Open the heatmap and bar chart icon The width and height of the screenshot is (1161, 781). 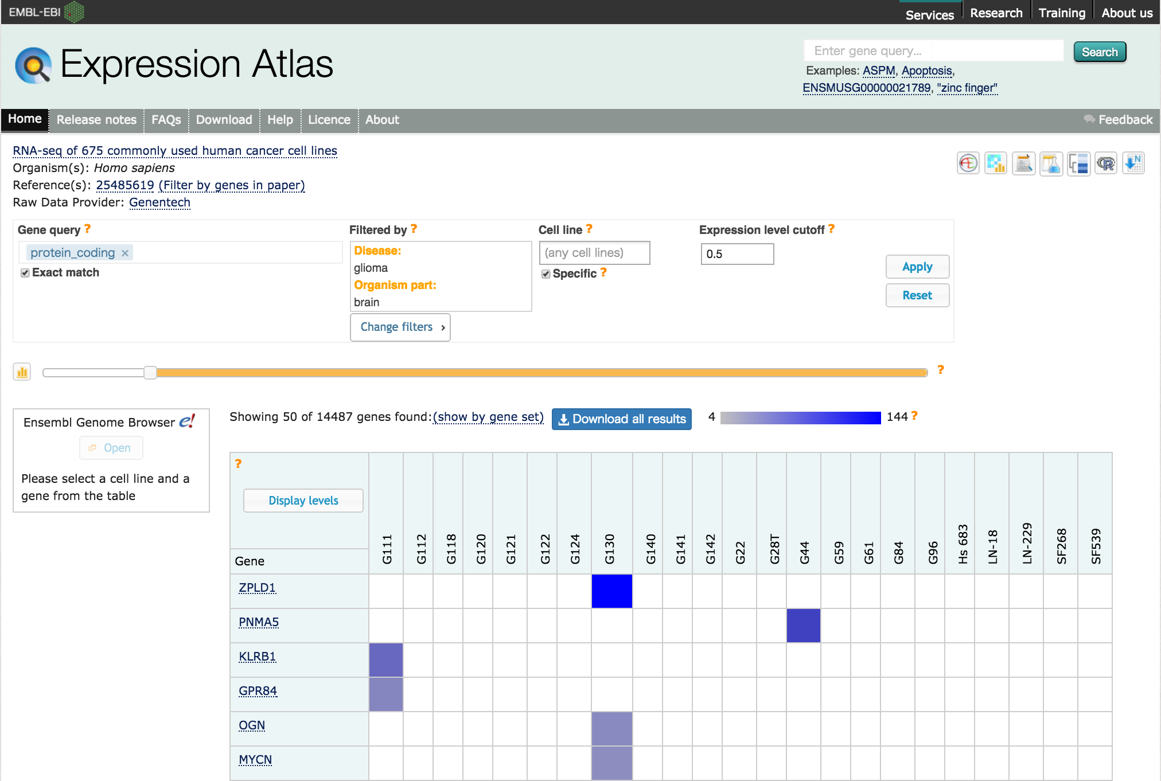[996, 163]
